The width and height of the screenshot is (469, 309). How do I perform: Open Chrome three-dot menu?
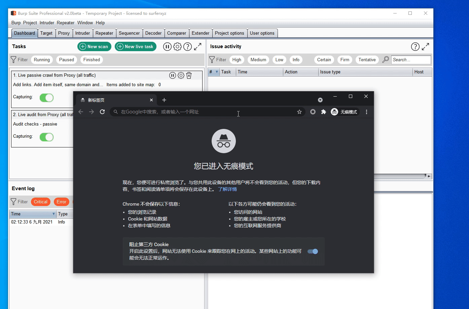[x=366, y=112]
